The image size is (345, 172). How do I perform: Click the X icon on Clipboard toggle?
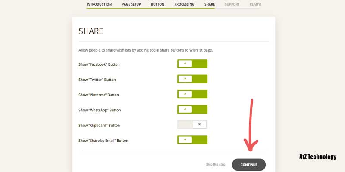click(199, 125)
